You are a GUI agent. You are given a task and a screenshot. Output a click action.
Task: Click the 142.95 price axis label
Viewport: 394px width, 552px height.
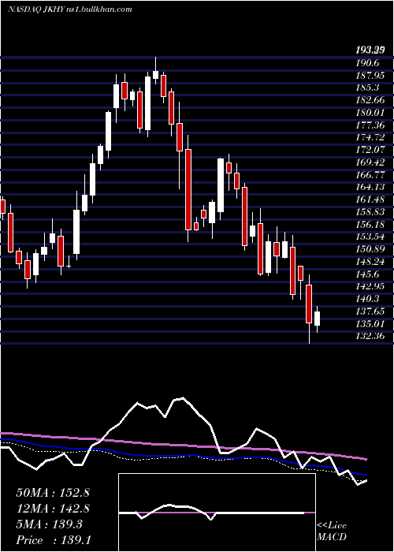click(x=370, y=286)
